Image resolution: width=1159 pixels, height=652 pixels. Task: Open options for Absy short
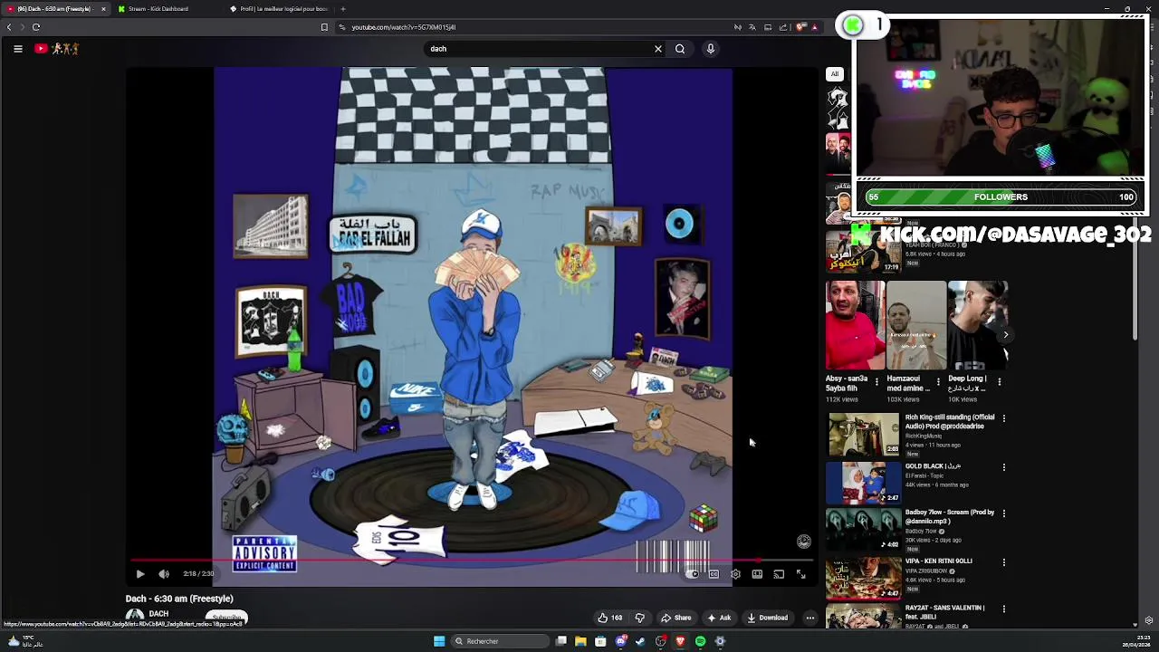coord(876,381)
